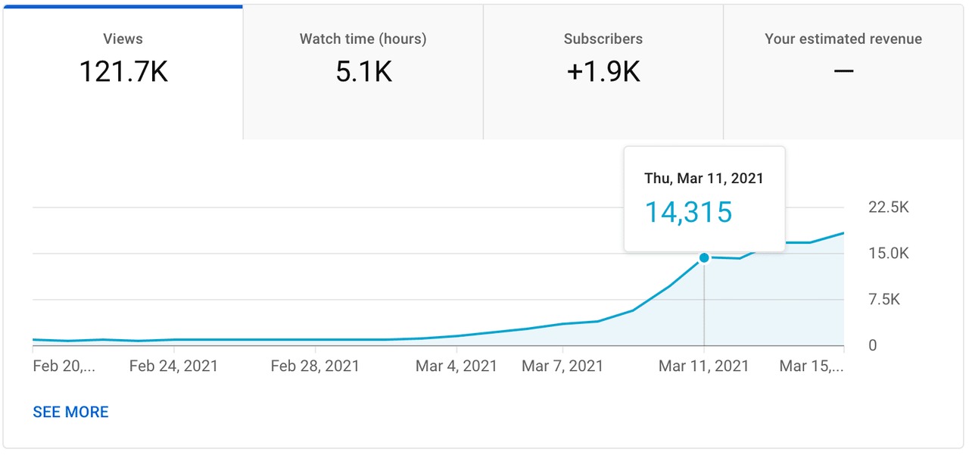Click the 14,315 views value in tooltip

687,213
